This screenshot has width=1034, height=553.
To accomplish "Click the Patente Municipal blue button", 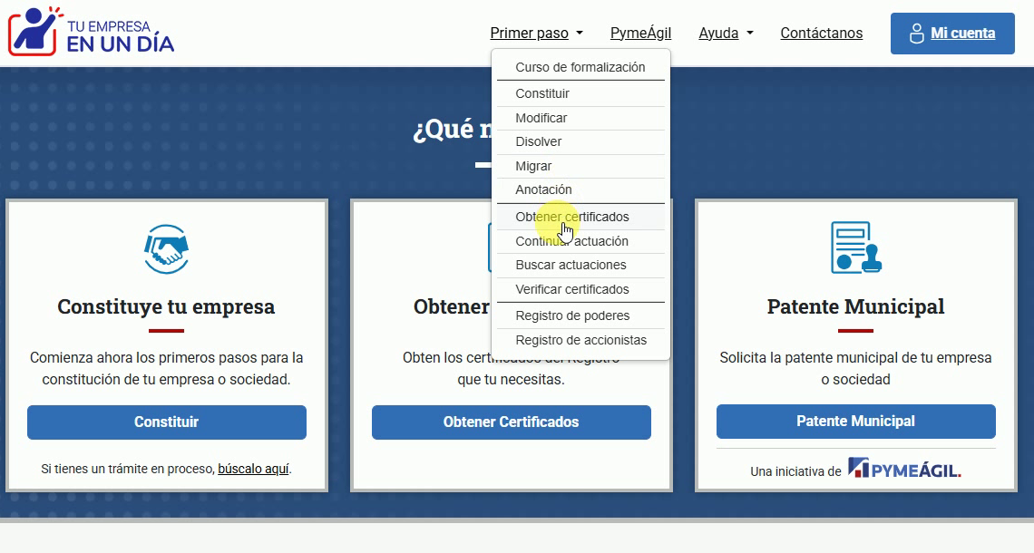I will click(856, 422).
